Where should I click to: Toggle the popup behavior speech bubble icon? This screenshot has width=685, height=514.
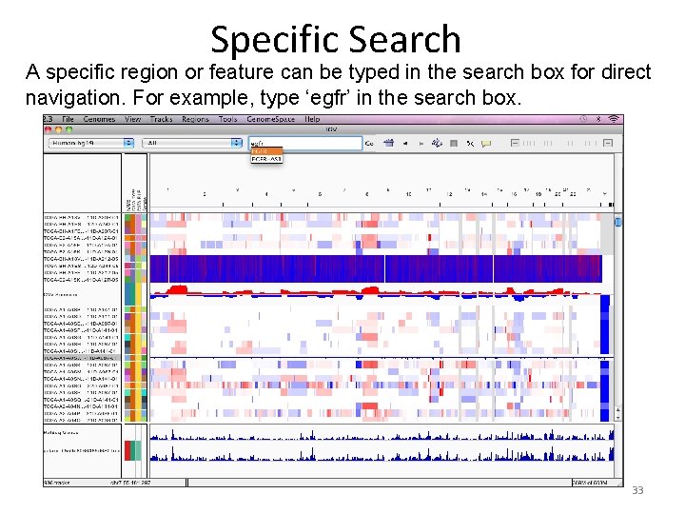click(486, 144)
